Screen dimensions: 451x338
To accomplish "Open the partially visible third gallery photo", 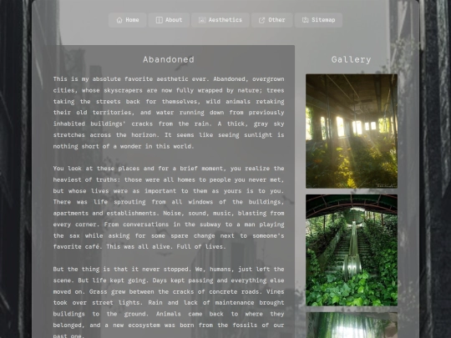I will (x=352, y=325).
